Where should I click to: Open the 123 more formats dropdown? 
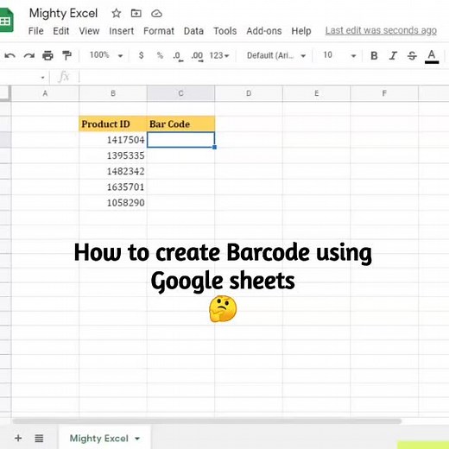[219, 55]
